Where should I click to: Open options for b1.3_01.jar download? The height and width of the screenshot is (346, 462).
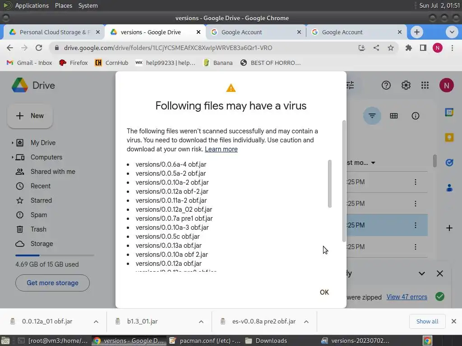click(x=201, y=322)
